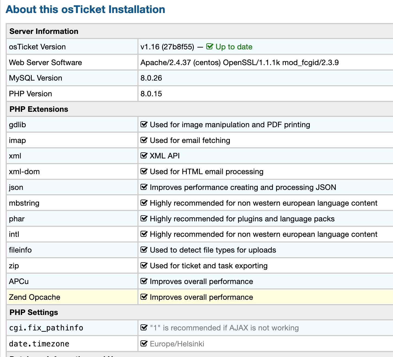This screenshot has width=393, height=357.
Task: Click the check icon beside XML API
Action: (x=144, y=156)
